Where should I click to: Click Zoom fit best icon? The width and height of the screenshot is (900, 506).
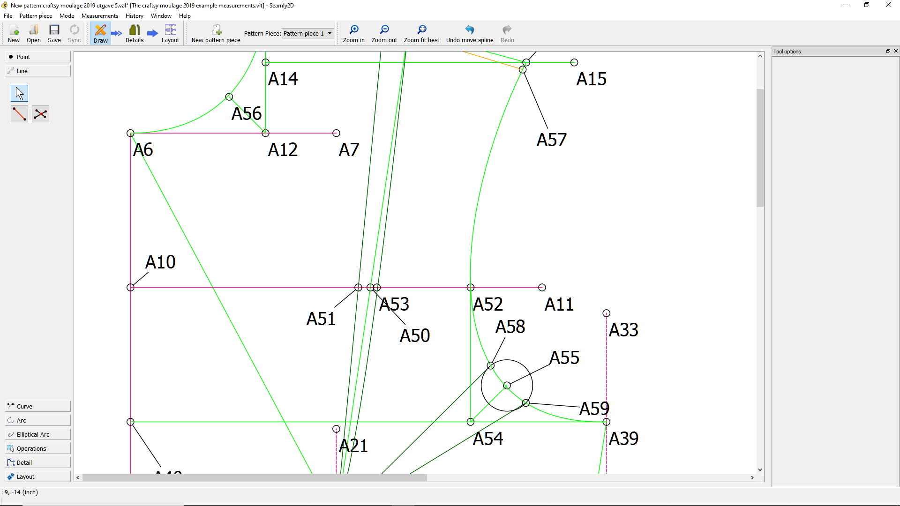(x=421, y=33)
